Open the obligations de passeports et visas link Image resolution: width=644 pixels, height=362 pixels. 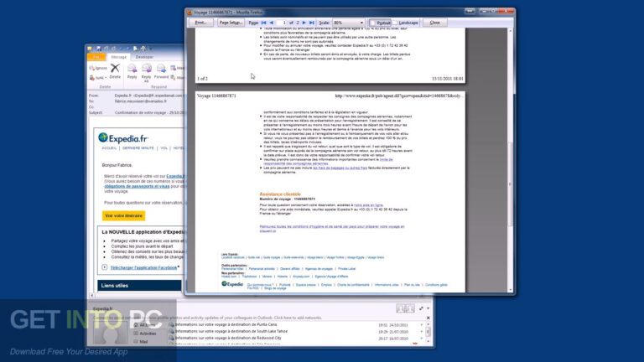137,186
